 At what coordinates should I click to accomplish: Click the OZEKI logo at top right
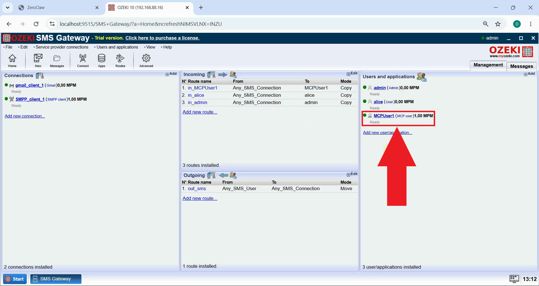pyautogui.click(x=511, y=52)
